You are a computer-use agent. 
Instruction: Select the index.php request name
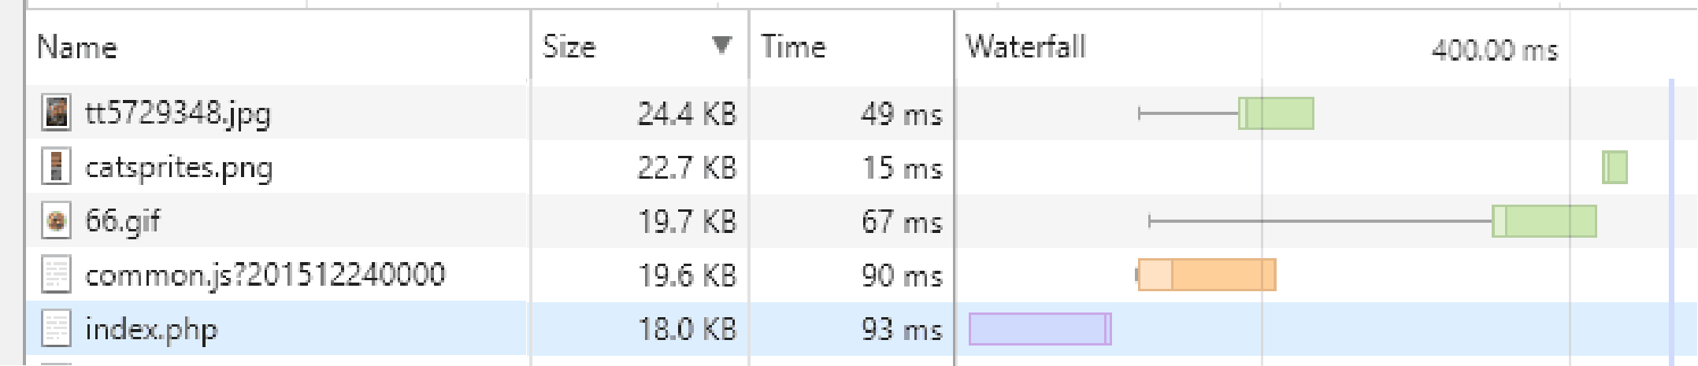(x=151, y=329)
